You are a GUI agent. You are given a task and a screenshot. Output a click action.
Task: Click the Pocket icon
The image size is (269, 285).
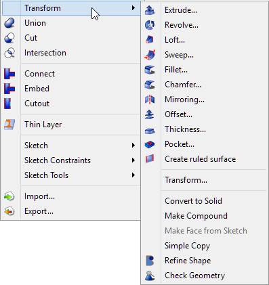click(x=150, y=144)
